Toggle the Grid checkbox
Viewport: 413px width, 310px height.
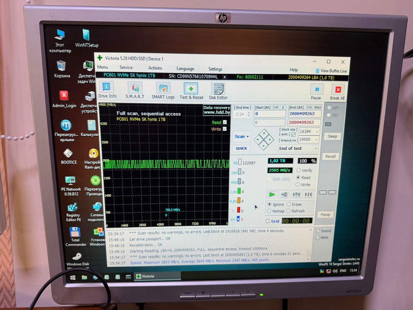(268, 221)
